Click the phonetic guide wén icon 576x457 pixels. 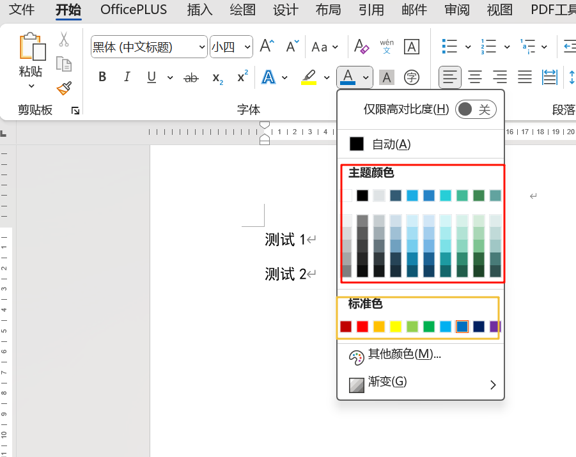click(387, 47)
